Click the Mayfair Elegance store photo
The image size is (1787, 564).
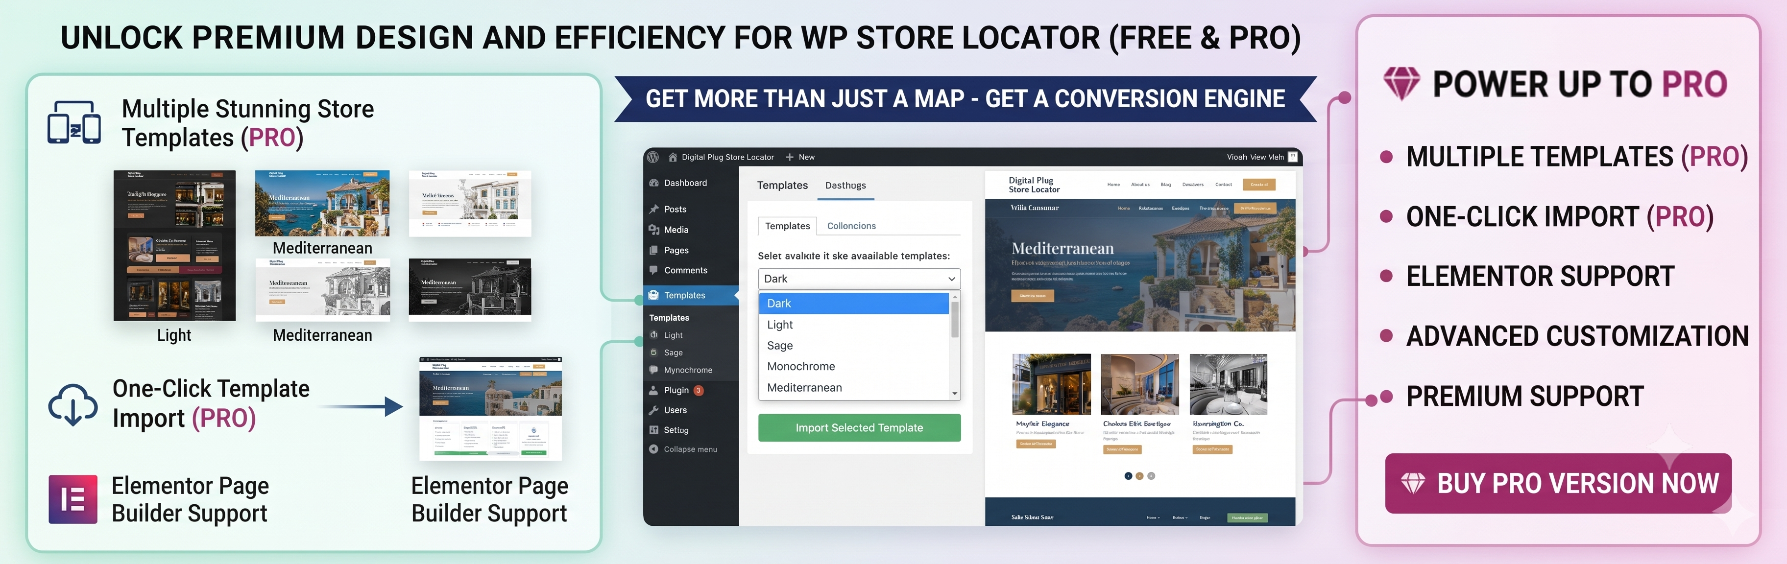coord(1051,384)
